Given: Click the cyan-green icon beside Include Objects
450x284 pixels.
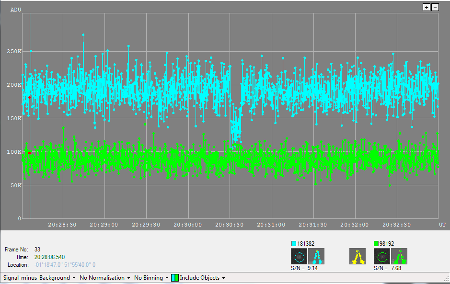Looking at the screenshot, I should coord(175,278).
